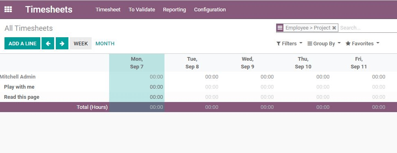Click Mitchell Admin Wednesday total 00:00
Screen dimensions: 397x153
pos(267,77)
